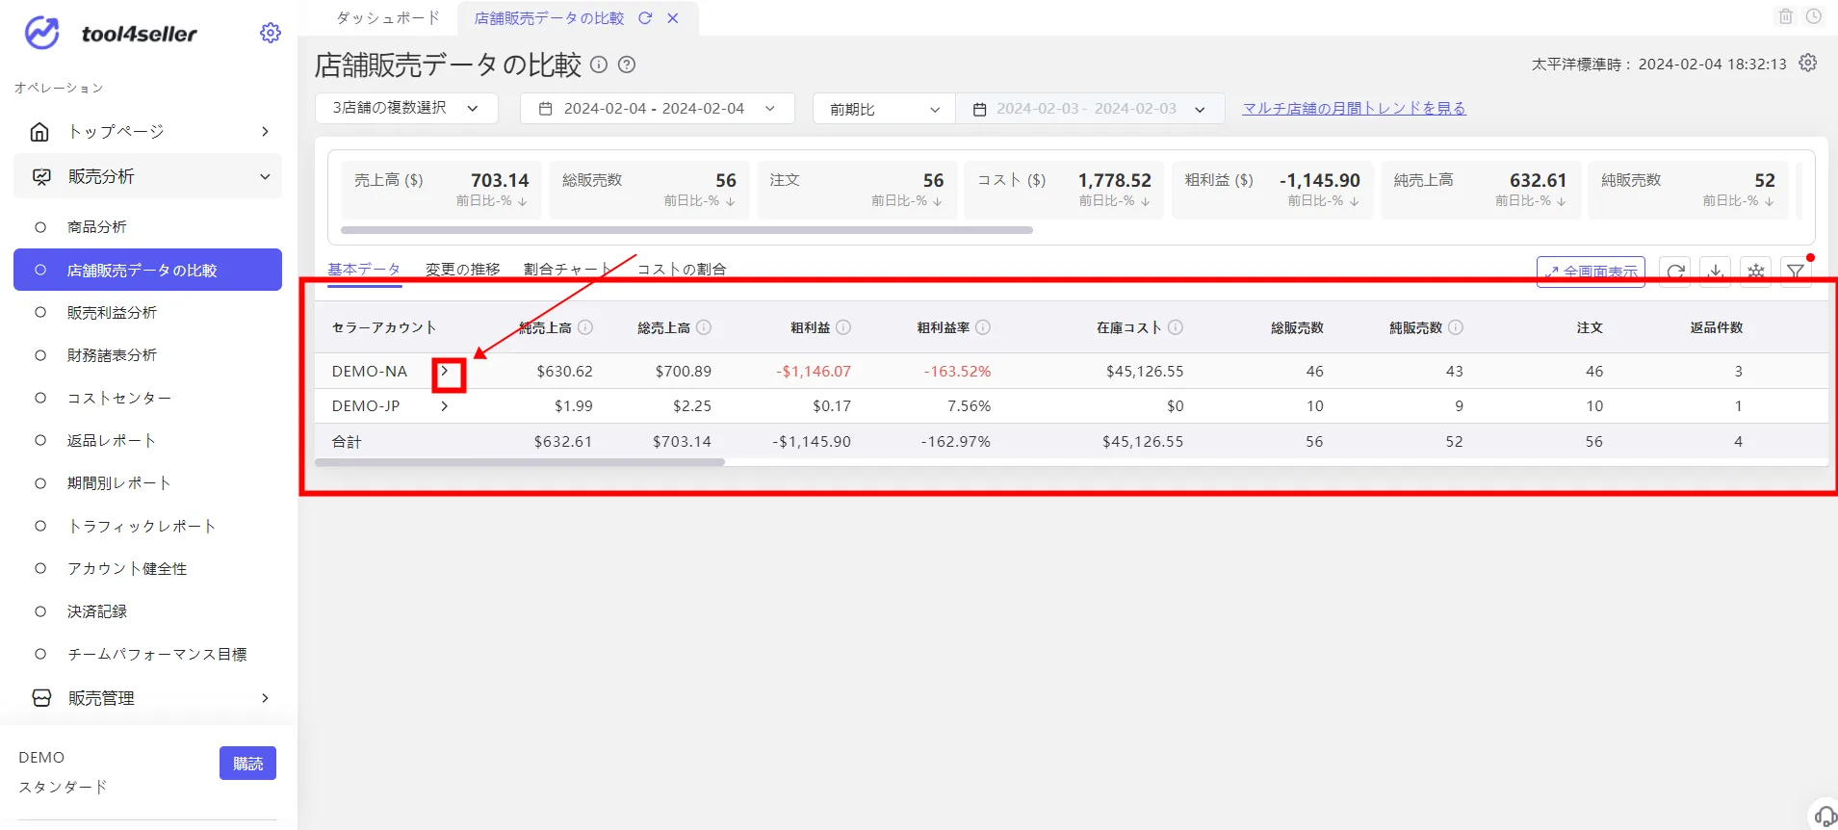Click the trash icon at top right
The image size is (1838, 830).
click(x=1786, y=16)
